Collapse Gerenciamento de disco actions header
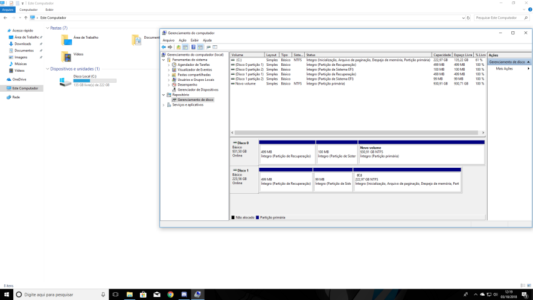This screenshot has height=300, width=533. pos(528,62)
